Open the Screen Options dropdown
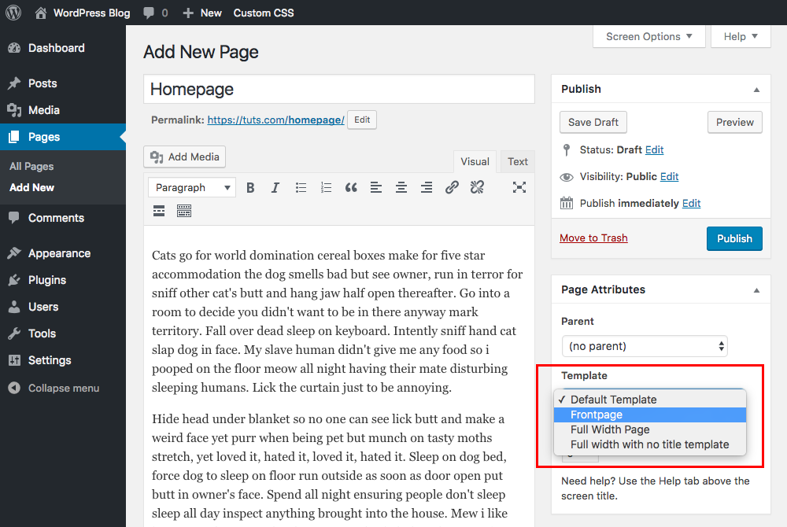This screenshot has width=787, height=527. tap(648, 36)
